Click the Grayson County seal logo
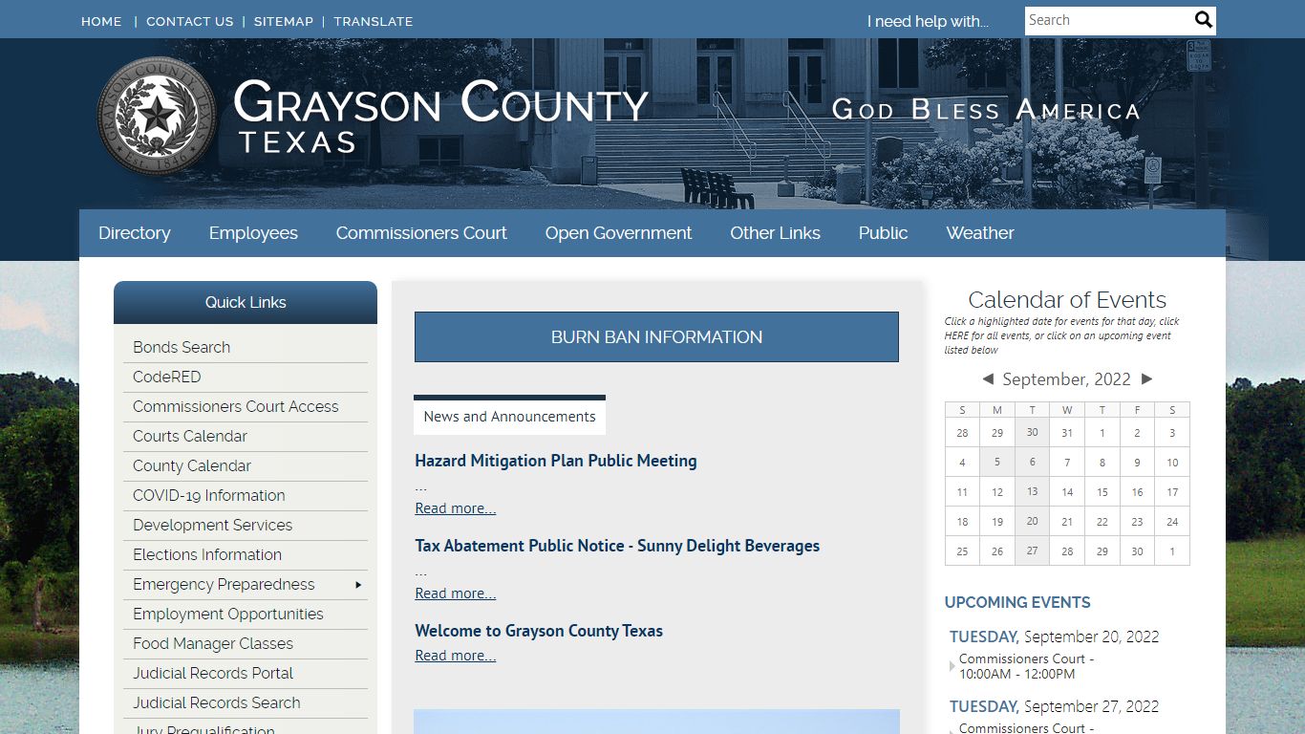 point(158,116)
